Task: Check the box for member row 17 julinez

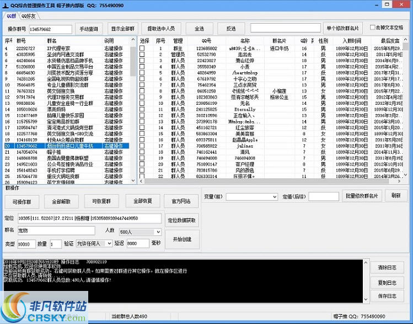Action: 142,145
